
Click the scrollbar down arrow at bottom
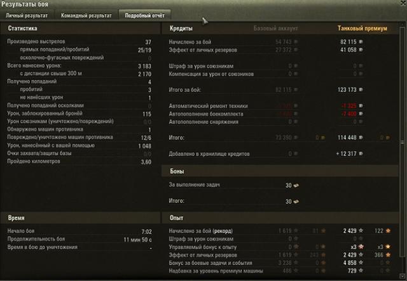pyautogui.click(x=403, y=275)
